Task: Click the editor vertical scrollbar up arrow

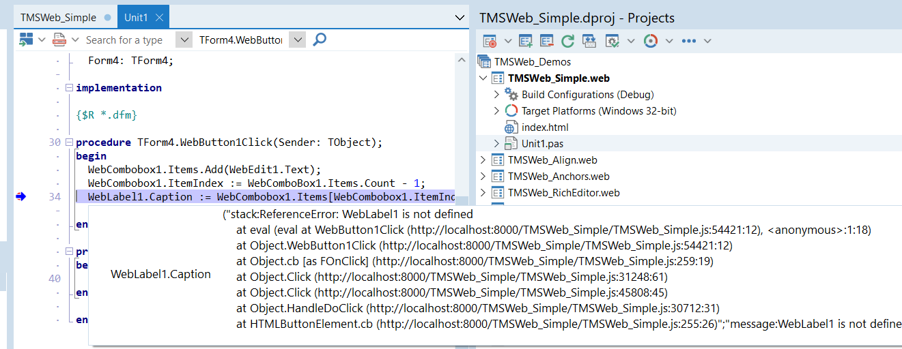Action: (462, 61)
